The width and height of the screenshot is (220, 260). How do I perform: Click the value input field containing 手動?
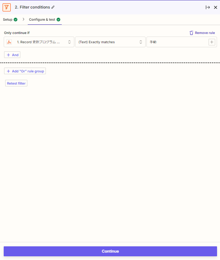coord(177,42)
